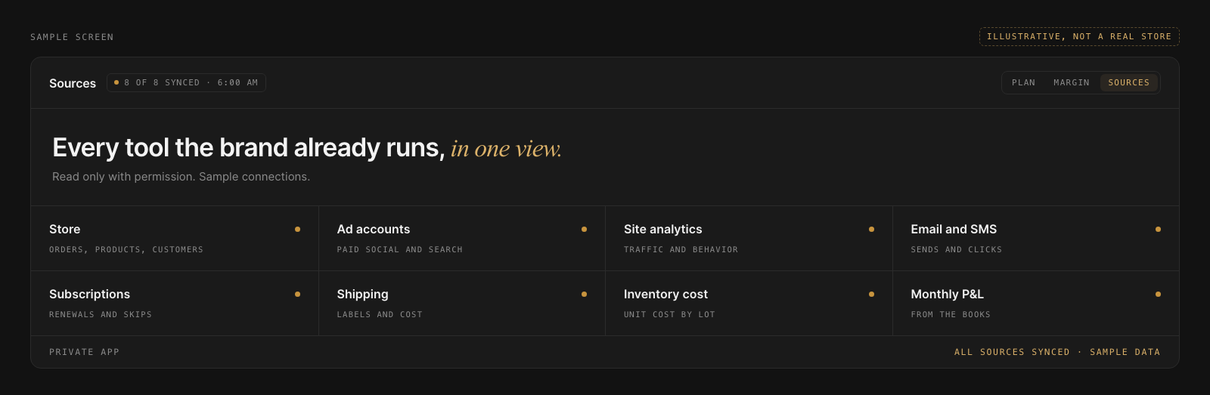Click the status dot on Subscriptions card
The height and width of the screenshot is (395, 1210).
(x=297, y=294)
